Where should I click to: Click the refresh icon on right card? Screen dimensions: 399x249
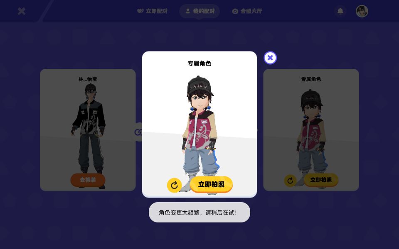(290, 181)
